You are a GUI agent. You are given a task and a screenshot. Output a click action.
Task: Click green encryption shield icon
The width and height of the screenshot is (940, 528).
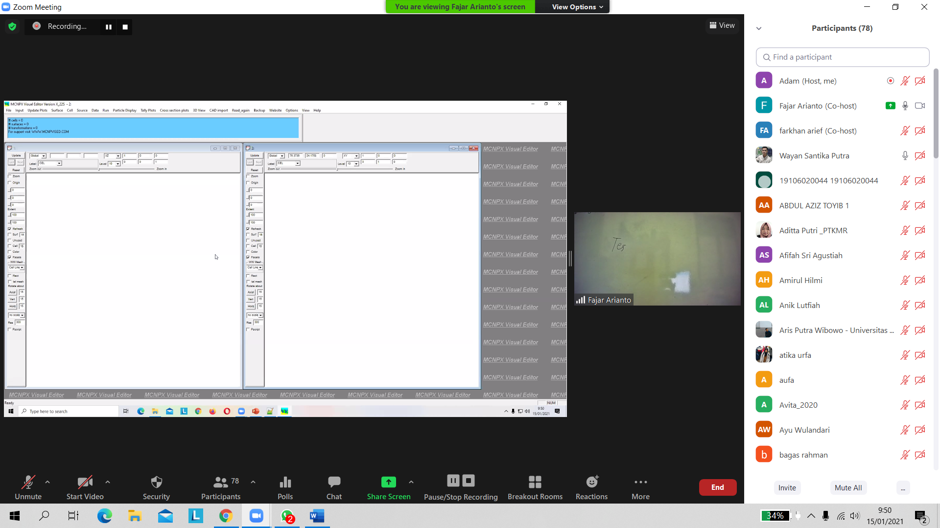point(12,26)
